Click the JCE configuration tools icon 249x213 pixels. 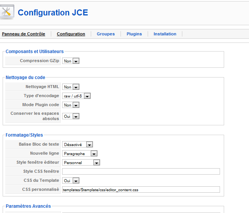pyautogui.click(x=8, y=12)
